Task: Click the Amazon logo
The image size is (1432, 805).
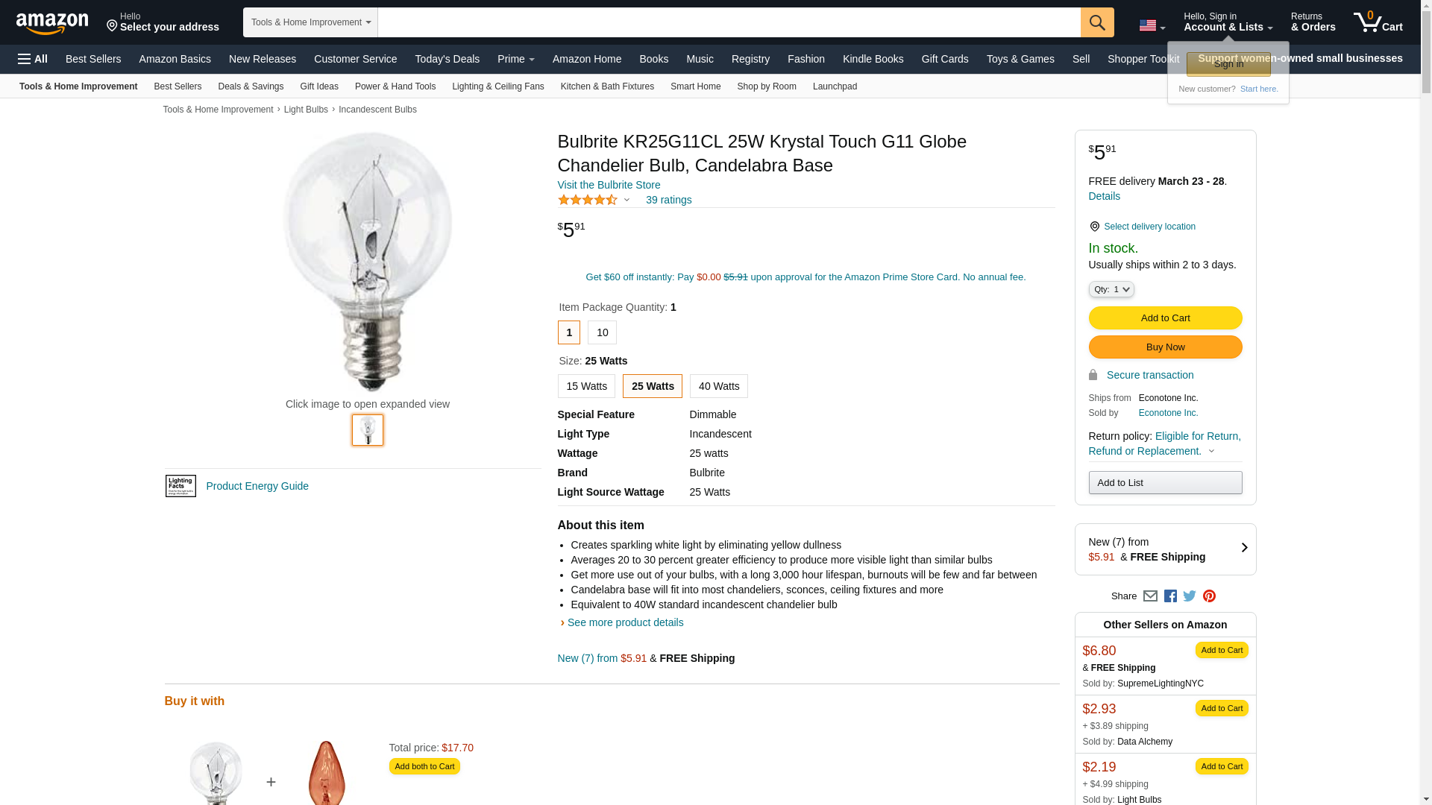Action: tap(52, 23)
